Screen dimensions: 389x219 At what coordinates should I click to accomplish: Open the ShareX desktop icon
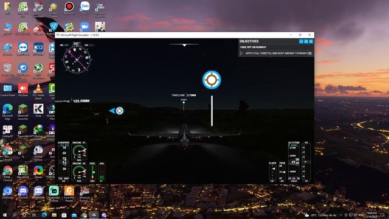click(x=38, y=172)
